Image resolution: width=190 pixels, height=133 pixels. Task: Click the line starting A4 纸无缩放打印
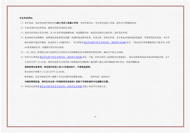point(44,47)
